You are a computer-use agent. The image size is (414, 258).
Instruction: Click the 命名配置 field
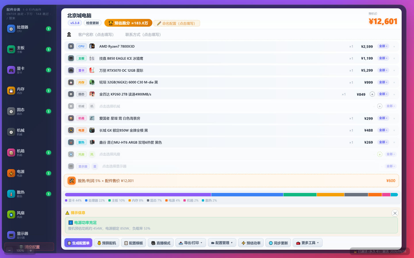pyautogui.click(x=177, y=23)
